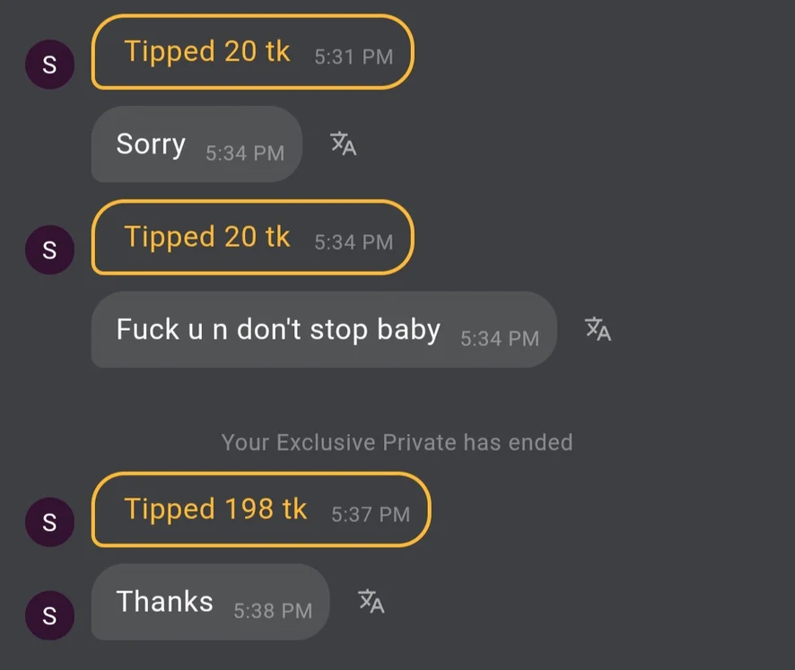This screenshot has width=795, height=670.
Task: Open sender avatar beside 5:34 PM tip
Action: point(49,250)
